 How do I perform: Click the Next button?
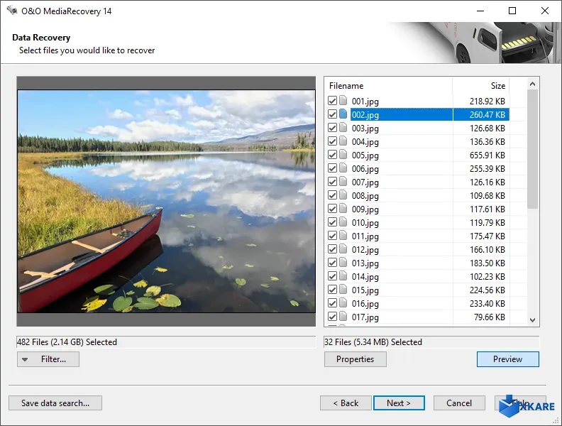(399, 403)
